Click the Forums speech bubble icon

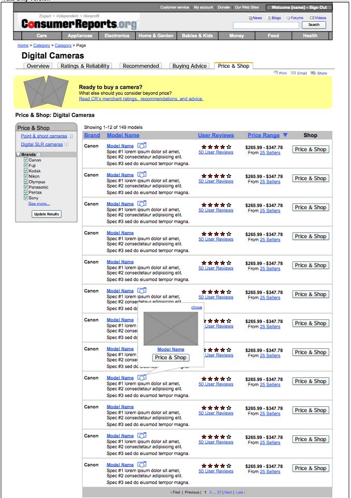pos(288,18)
